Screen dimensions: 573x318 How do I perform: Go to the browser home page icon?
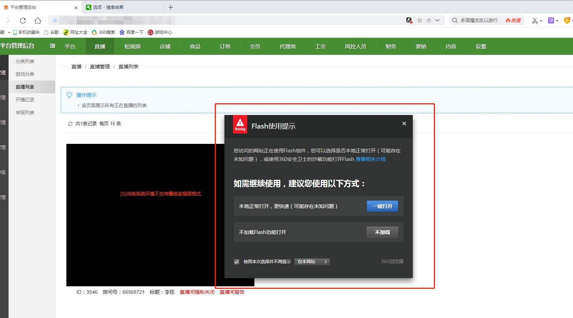[x=38, y=21]
